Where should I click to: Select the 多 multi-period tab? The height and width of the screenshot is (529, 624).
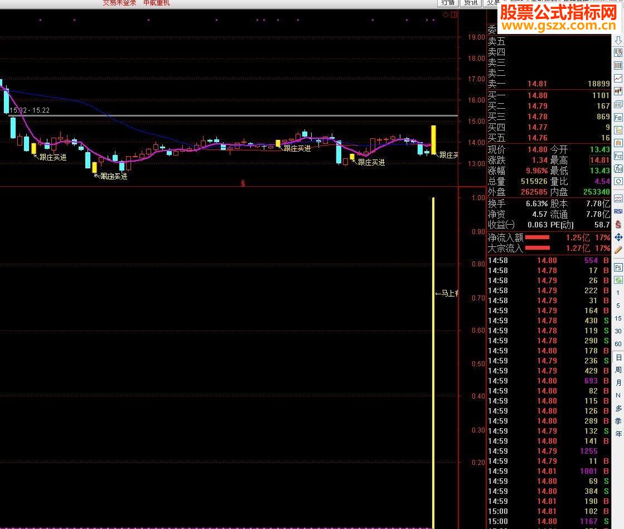[x=618, y=408]
